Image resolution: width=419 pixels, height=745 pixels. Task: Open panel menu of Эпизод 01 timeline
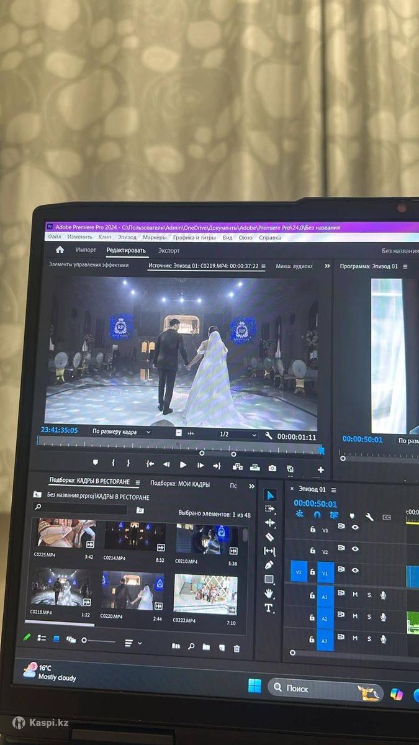[x=333, y=490]
